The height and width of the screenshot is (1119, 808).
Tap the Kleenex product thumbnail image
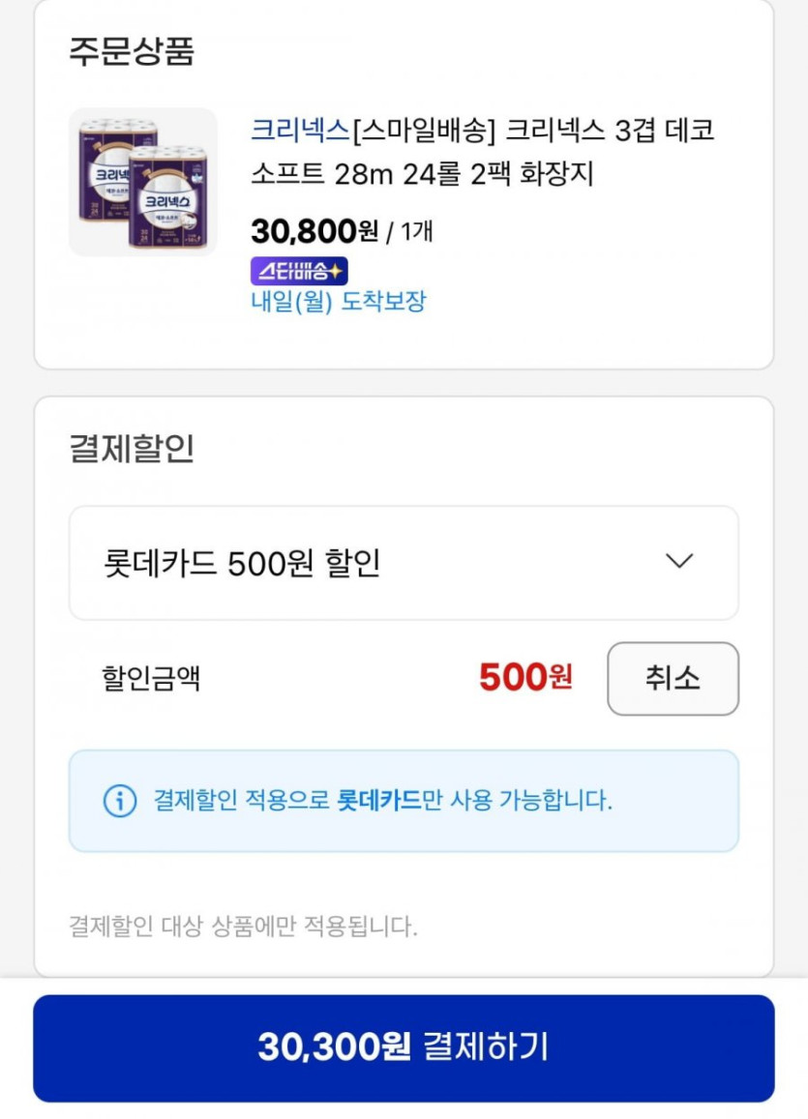143,182
